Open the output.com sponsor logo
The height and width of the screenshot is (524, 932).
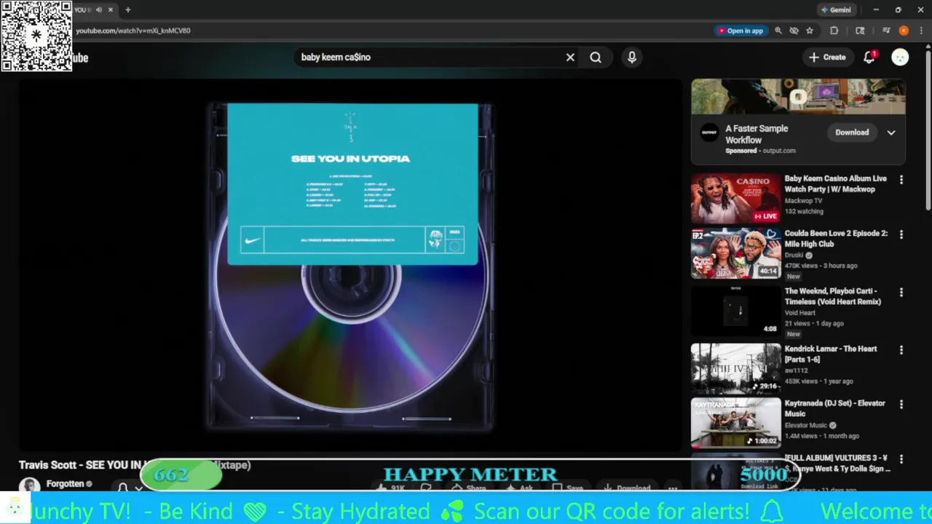point(709,132)
